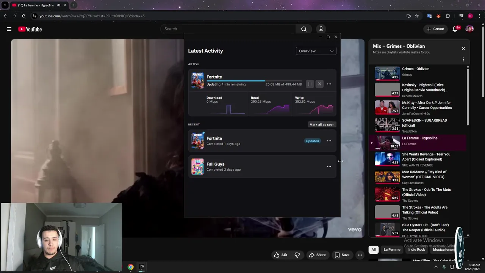Select The Strokes - The Adults Are Talking
This screenshot has height=273, width=485.
click(x=419, y=212)
